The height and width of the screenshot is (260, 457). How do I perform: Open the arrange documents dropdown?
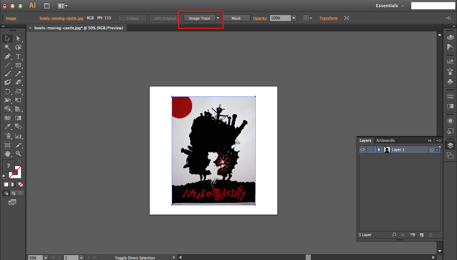tap(62, 6)
